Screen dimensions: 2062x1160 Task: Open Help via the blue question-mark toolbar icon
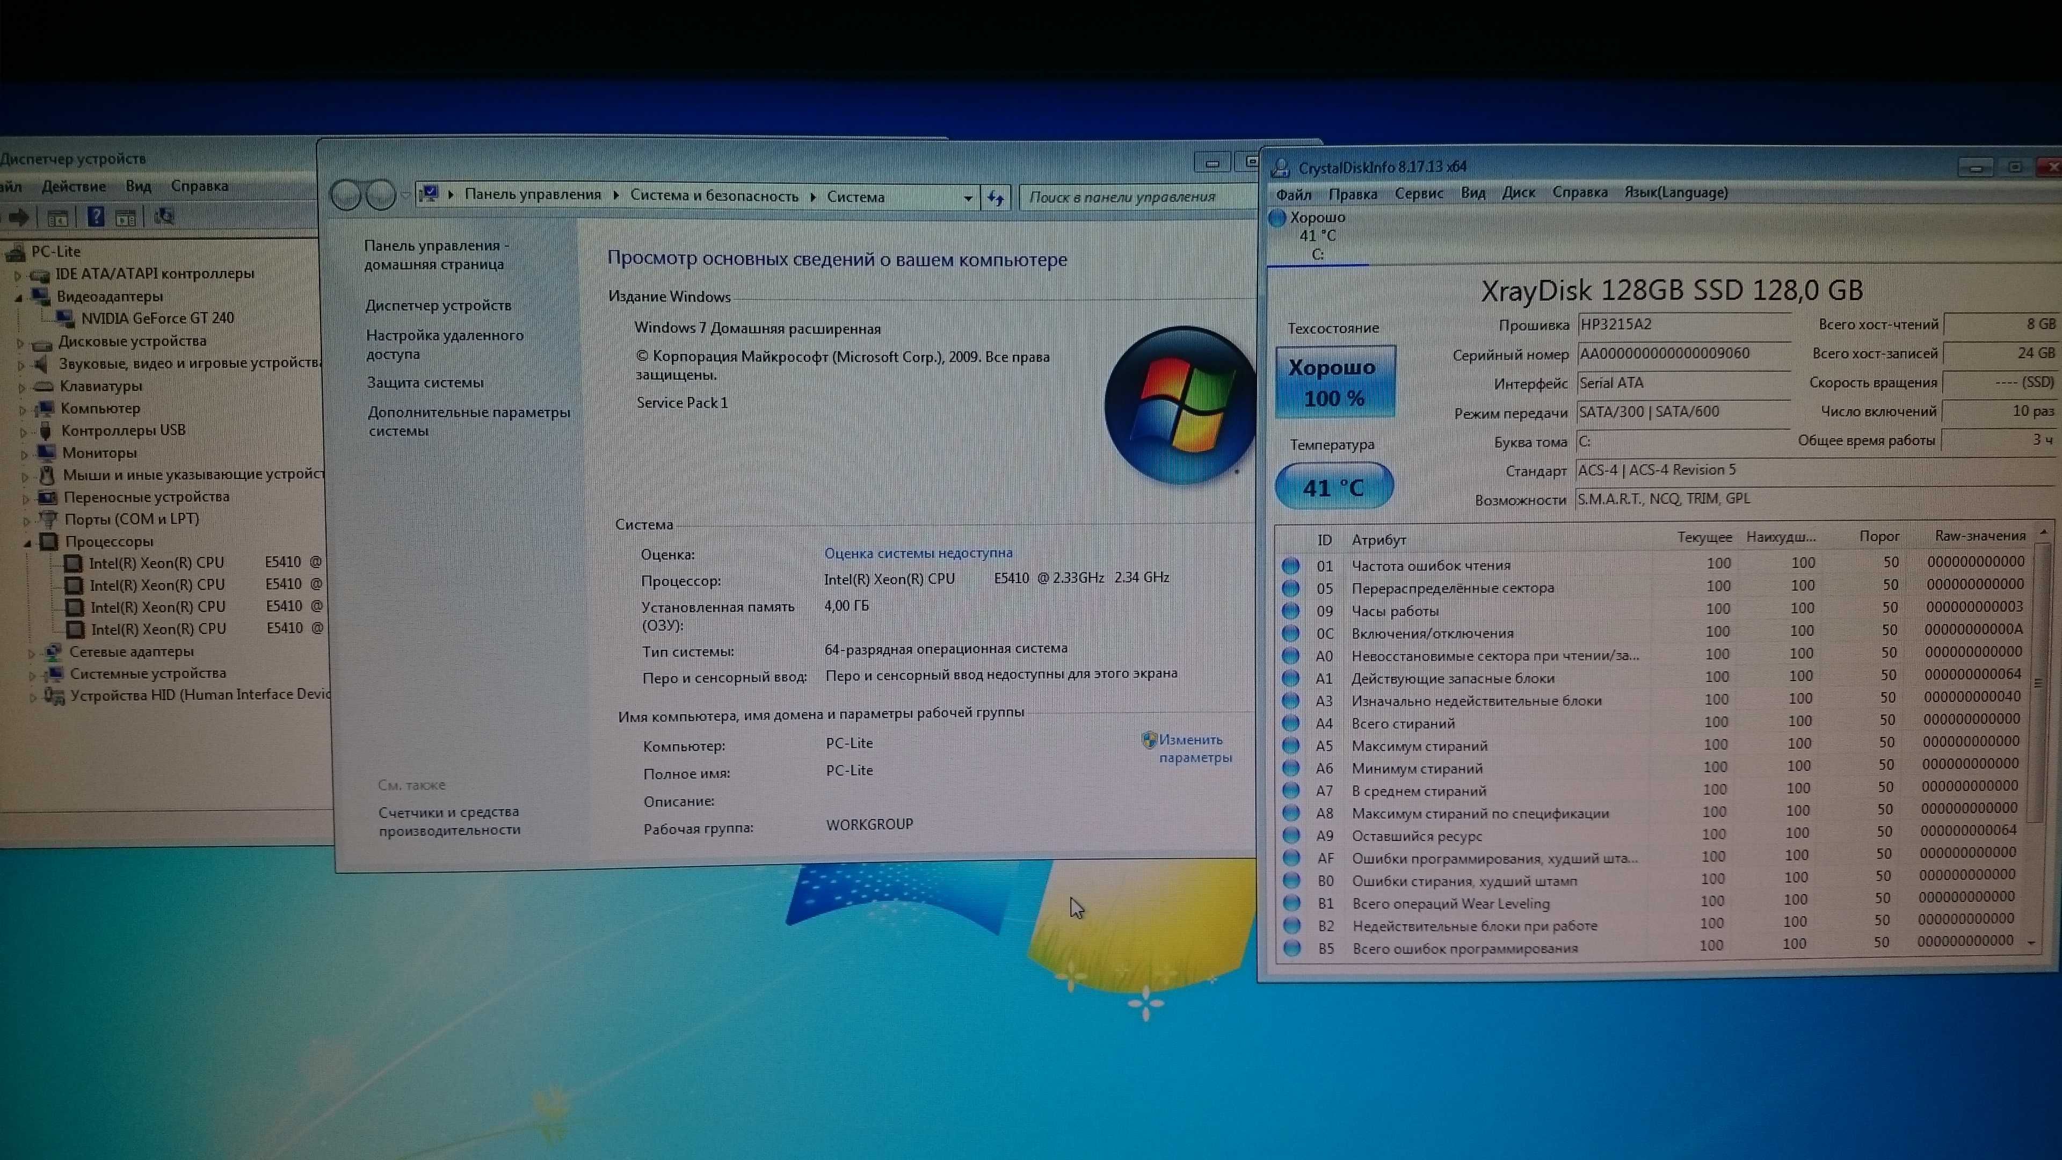[96, 217]
